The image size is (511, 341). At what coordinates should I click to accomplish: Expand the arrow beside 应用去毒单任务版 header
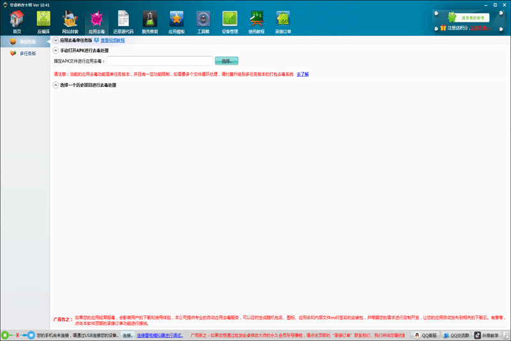click(56, 40)
